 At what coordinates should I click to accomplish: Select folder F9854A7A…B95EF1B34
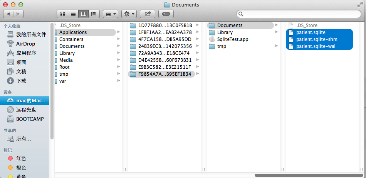pos(161,74)
